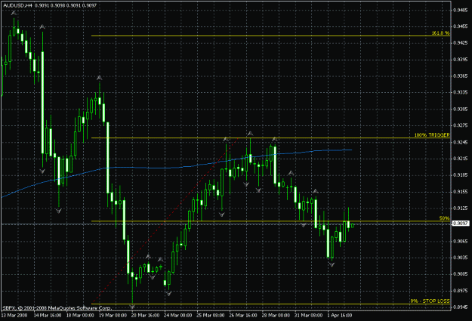
Task: Select the red dashed trend line
Action: [x=165, y=221]
